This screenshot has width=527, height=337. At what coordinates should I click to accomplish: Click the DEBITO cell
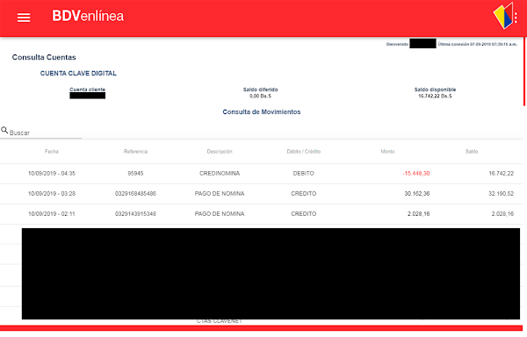click(x=304, y=174)
